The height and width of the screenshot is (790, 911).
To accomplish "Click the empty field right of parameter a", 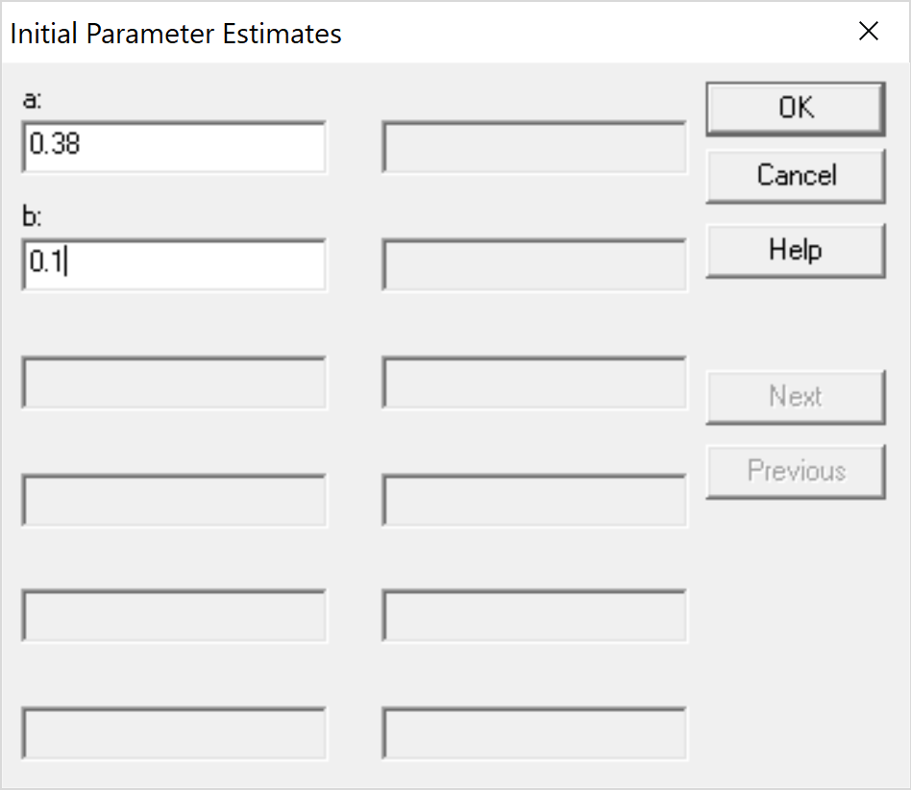I will [534, 146].
